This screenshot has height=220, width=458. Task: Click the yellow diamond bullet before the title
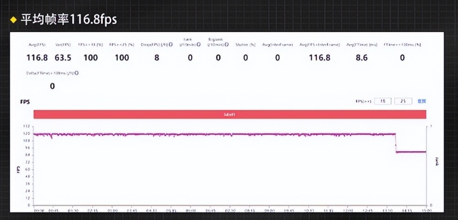(13, 19)
